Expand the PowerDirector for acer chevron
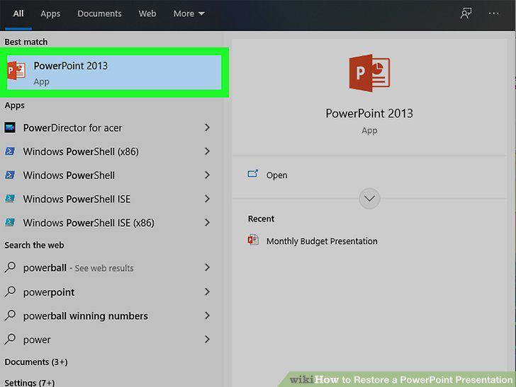The height and width of the screenshot is (387, 516). pyautogui.click(x=207, y=127)
